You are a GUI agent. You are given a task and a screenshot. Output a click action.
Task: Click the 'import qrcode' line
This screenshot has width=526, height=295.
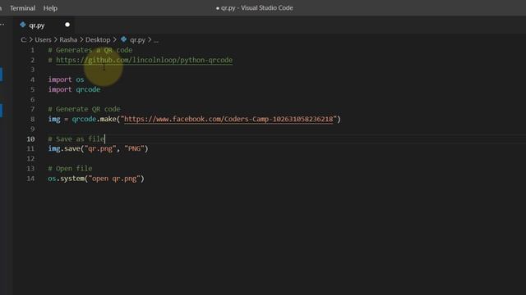pos(74,89)
